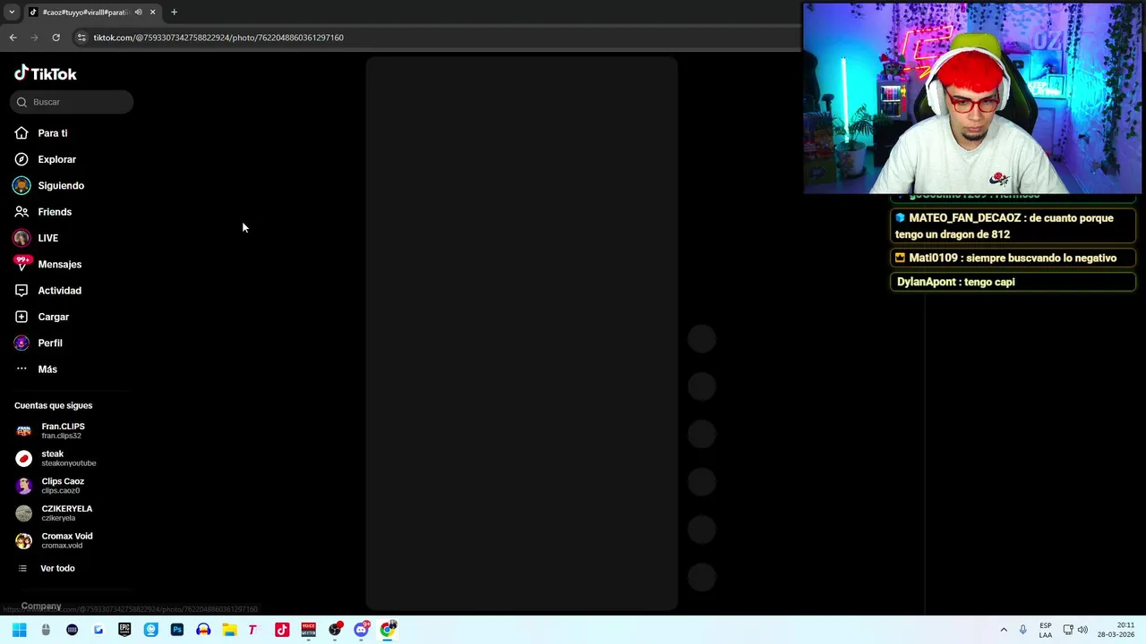Open Chrome from the taskbar
Image resolution: width=1146 pixels, height=644 pixels.
click(388, 630)
